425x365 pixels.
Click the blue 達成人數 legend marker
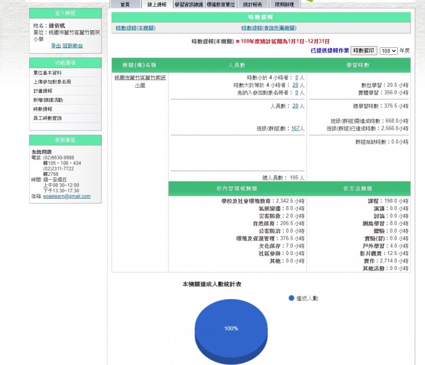tap(291, 298)
